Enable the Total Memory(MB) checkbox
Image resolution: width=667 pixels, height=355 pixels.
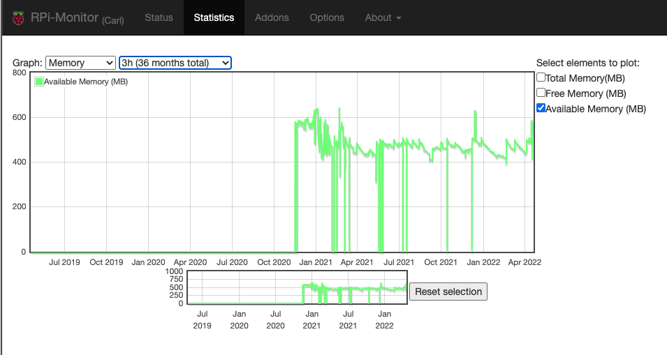(541, 78)
